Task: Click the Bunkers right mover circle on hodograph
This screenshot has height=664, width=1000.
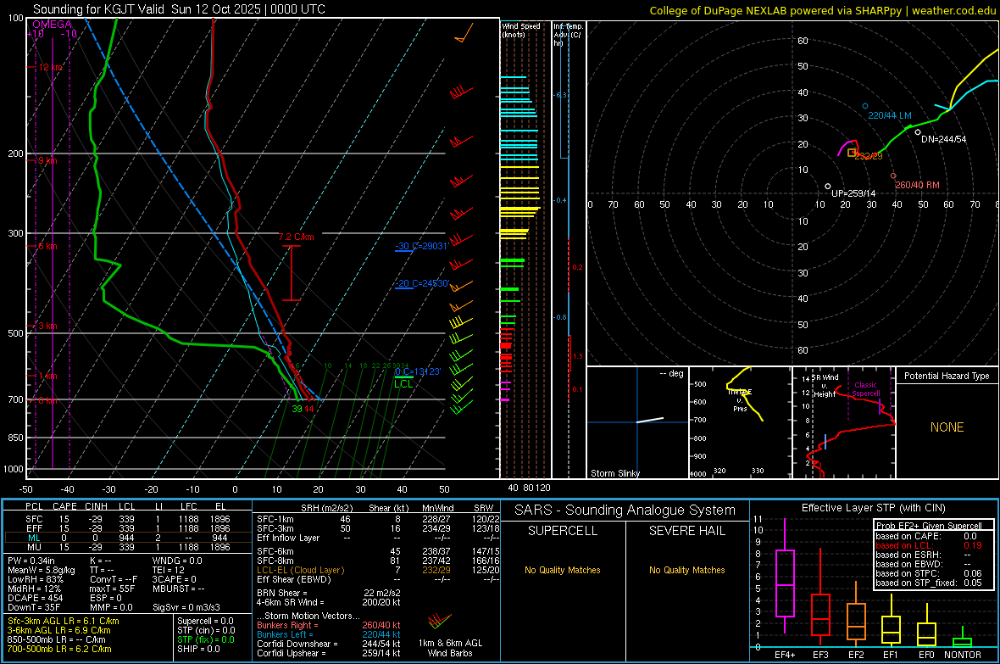Action: (893, 176)
